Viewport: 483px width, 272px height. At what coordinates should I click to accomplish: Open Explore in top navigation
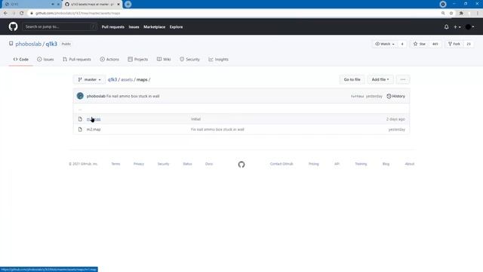[x=176, y=27]
